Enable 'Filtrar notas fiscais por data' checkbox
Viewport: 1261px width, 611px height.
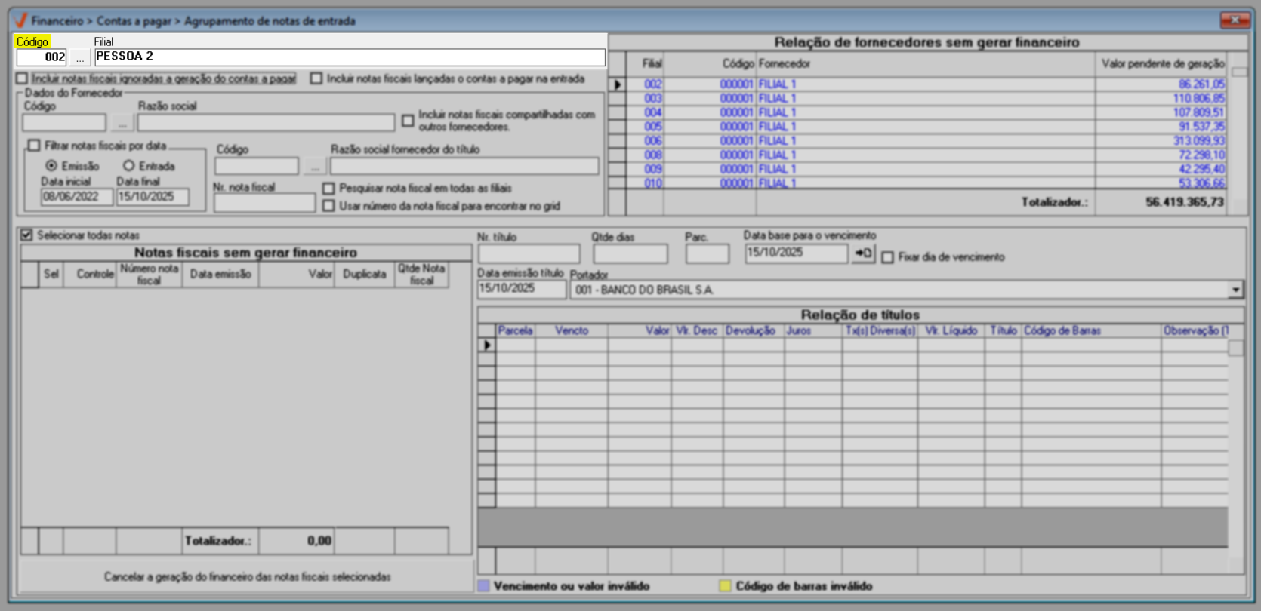coord(34,146)
